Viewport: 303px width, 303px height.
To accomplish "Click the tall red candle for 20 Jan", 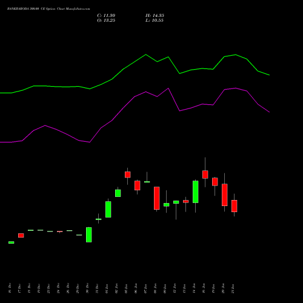I will point(225,195).
